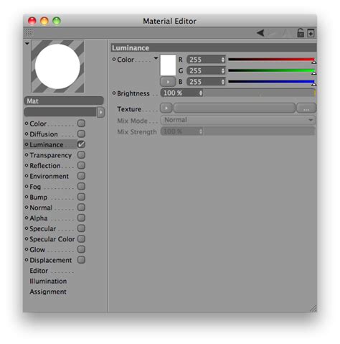Click the Mat material name field
Viewport: 340px width, 344px height.
click(64, 101)
